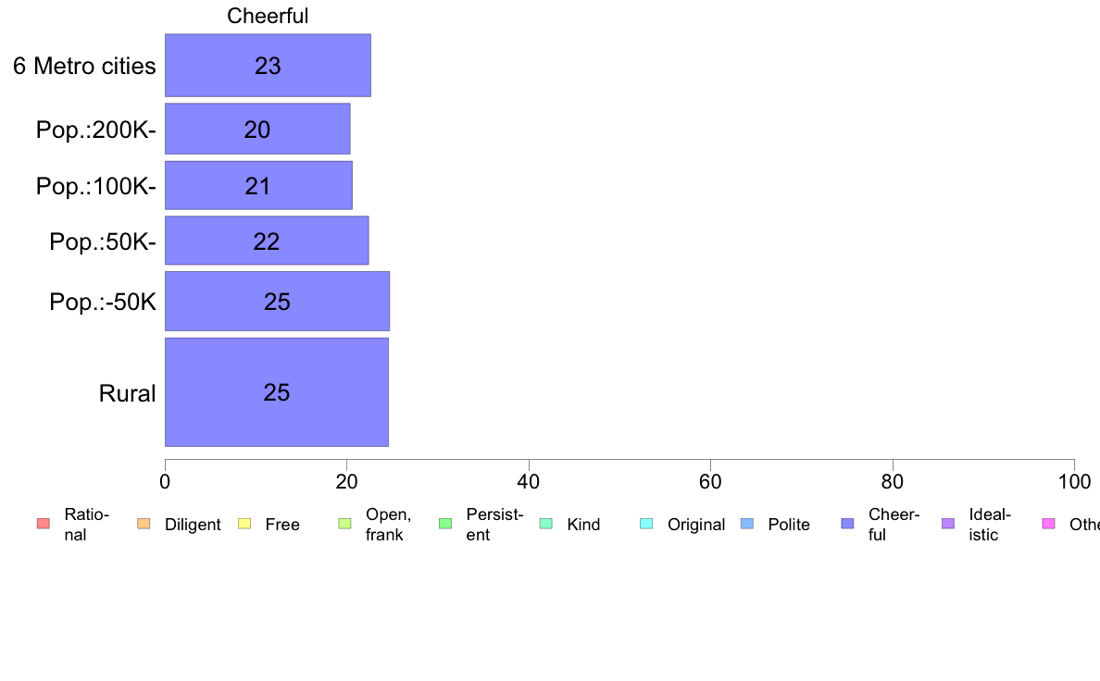Select the Pop.:100K- bar showing 21
1100x681 pixels.
[x=258, y=186]
